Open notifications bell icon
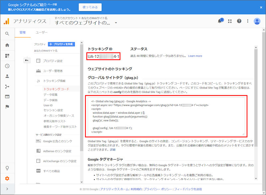 click(x=220, y=21)
